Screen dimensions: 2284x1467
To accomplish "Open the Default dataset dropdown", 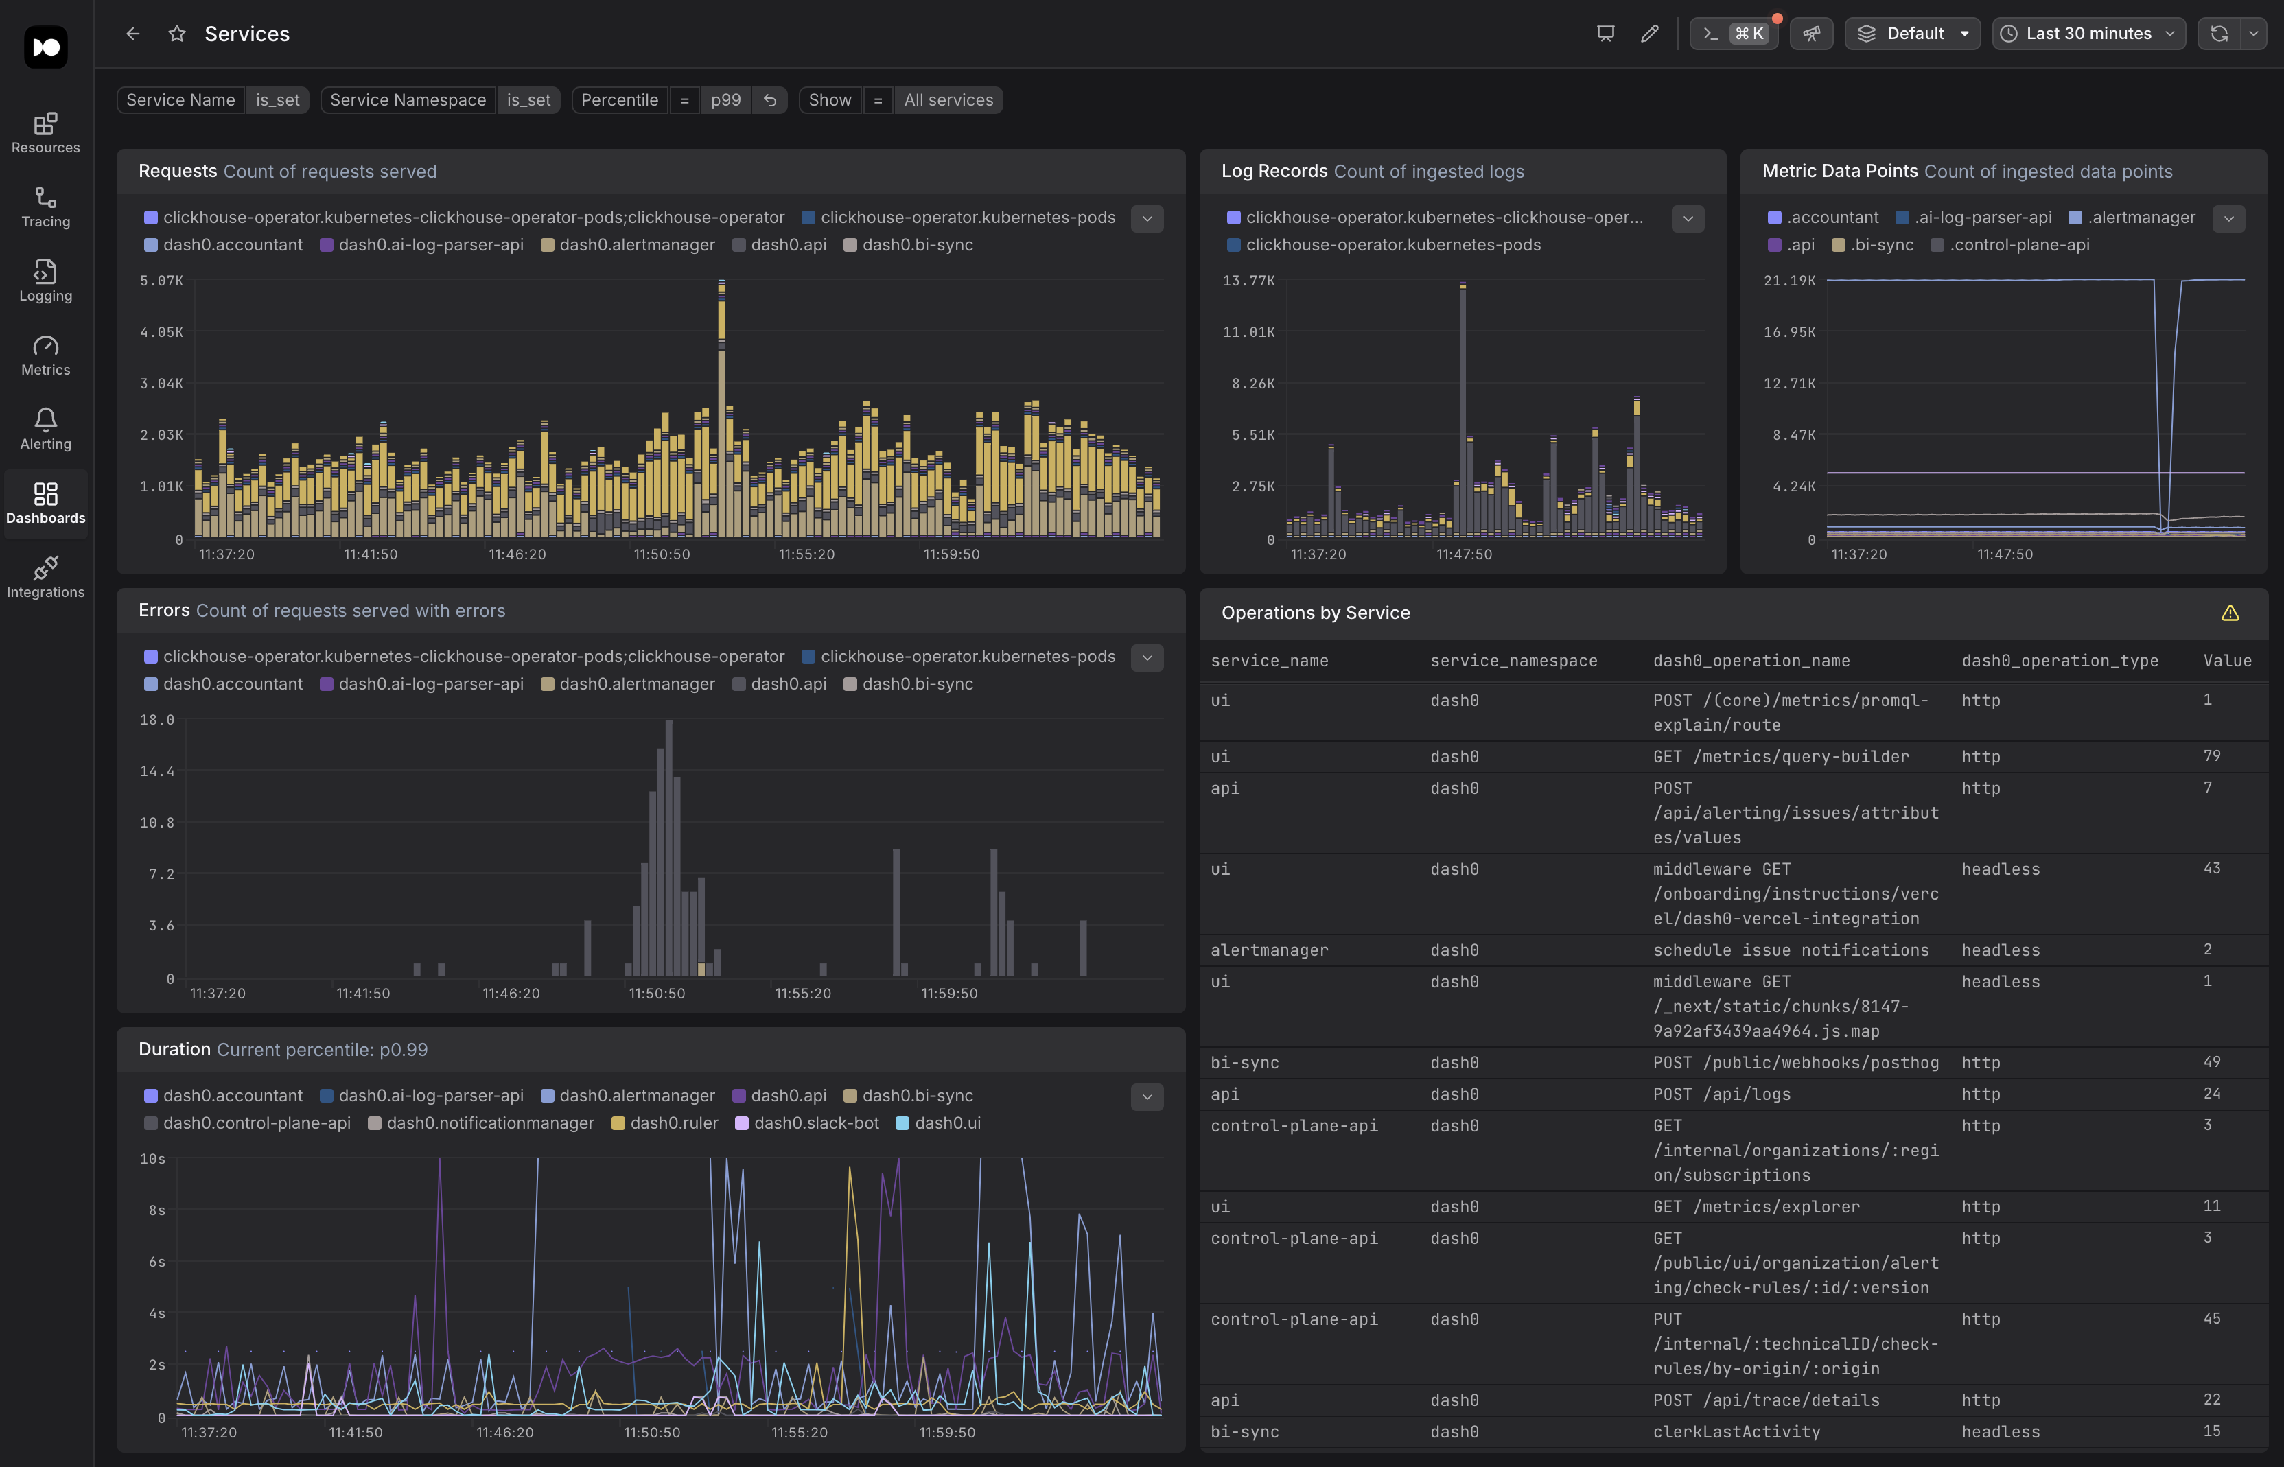I will coord(1913,34).
